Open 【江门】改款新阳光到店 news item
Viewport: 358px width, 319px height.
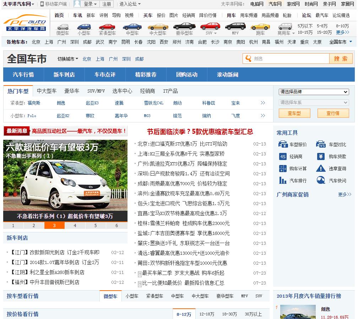tap(55, 252)
